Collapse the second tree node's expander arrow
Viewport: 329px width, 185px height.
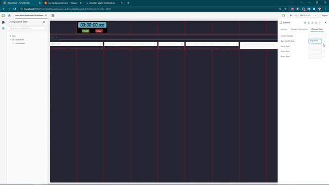(10, 40)
